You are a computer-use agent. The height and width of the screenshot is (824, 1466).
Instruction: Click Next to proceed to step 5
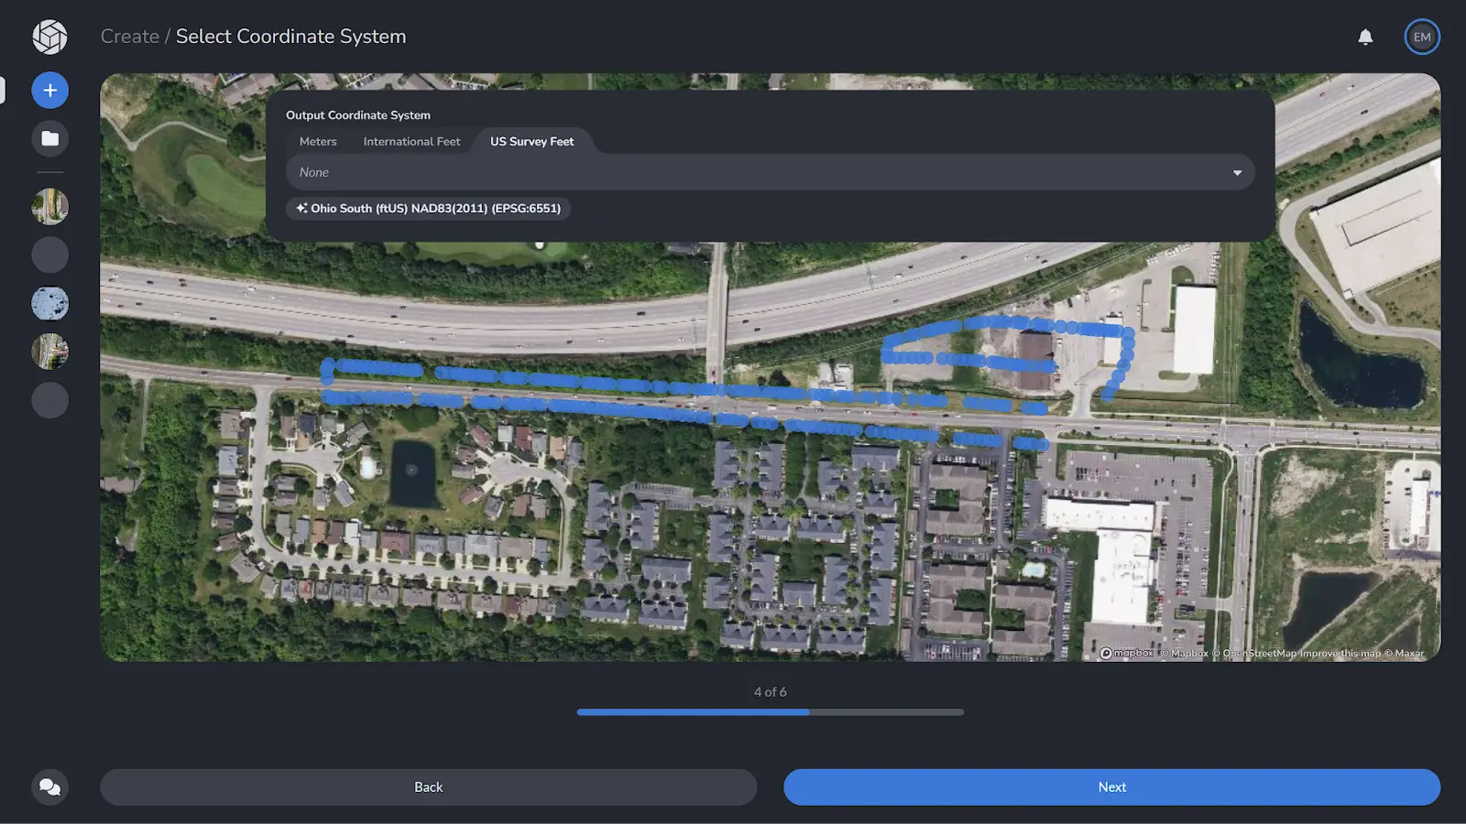tap(1111, 786)
